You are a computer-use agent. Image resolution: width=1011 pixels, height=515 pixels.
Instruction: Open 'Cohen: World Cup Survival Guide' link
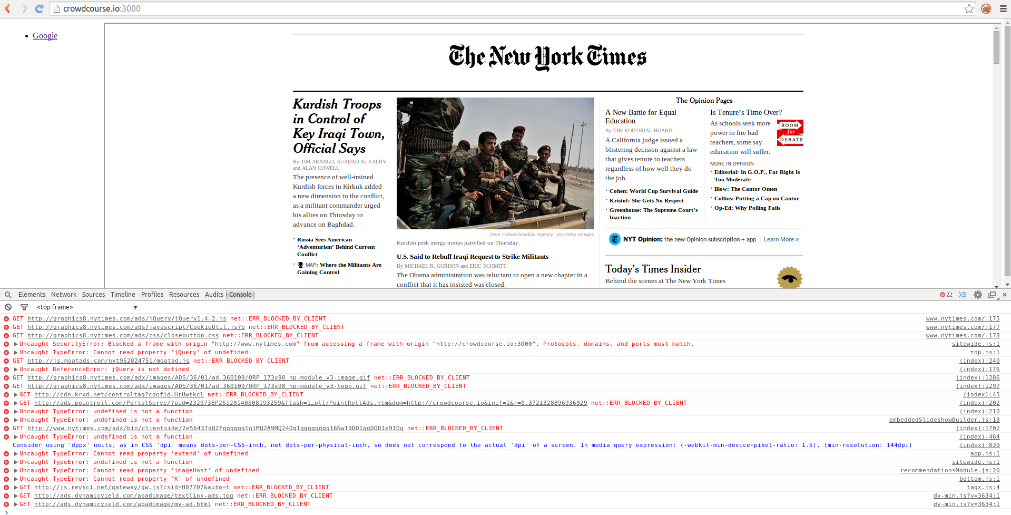(x=654, y=191)
